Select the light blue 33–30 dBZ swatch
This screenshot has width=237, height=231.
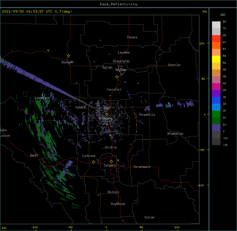pos(216,107)
